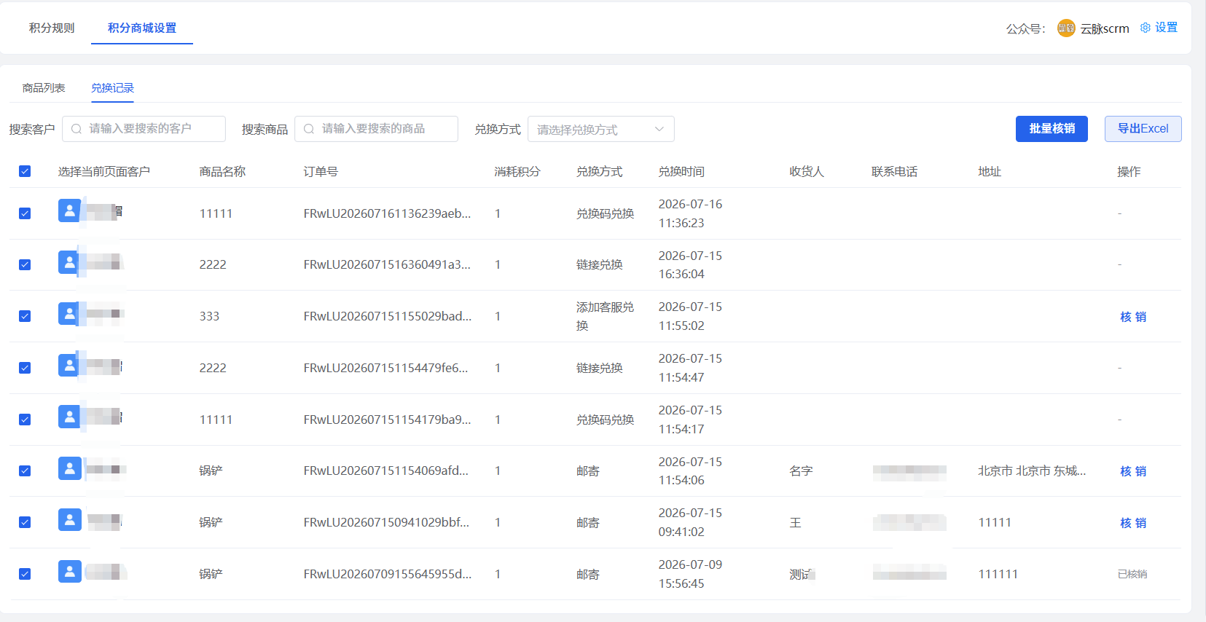Uncheck the row dated 2026-07-15 16:36:04
1206x622 pixels.
(x=25, y=264)
